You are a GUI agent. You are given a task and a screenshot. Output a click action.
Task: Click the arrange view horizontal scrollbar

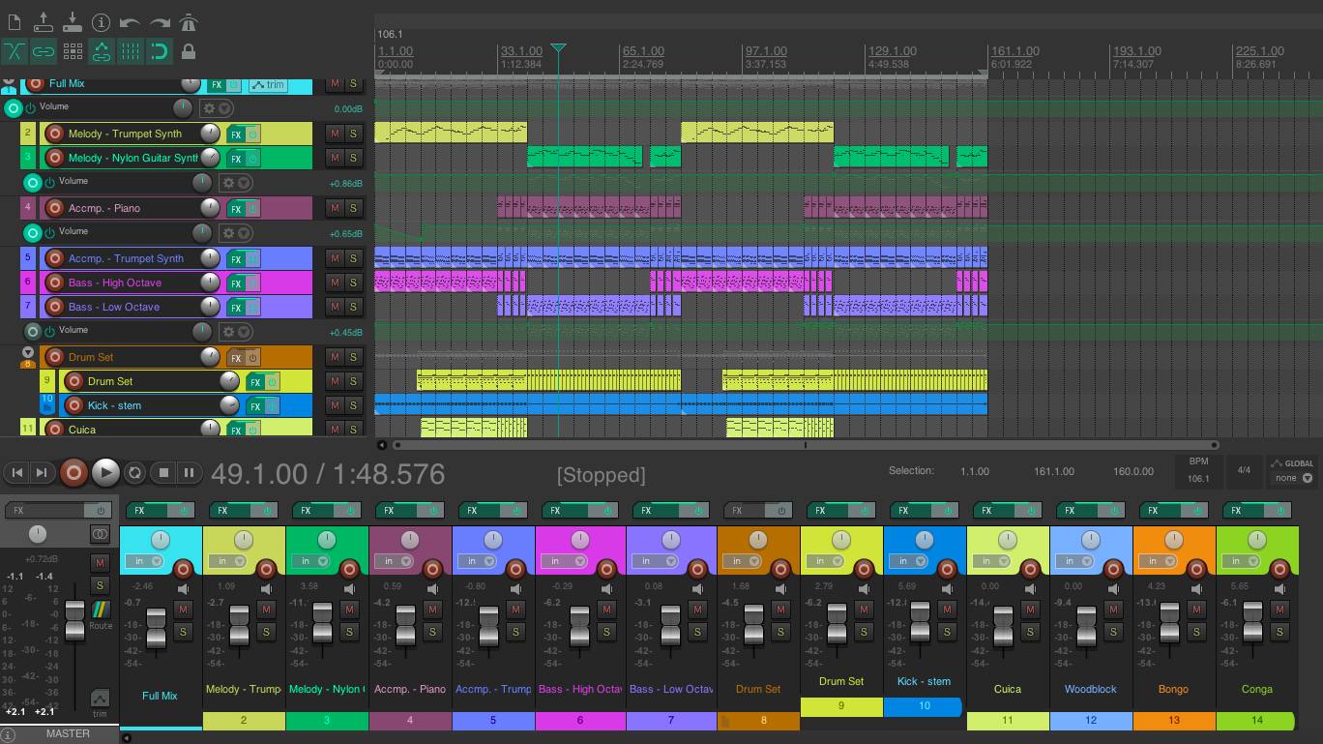(805, 445)
